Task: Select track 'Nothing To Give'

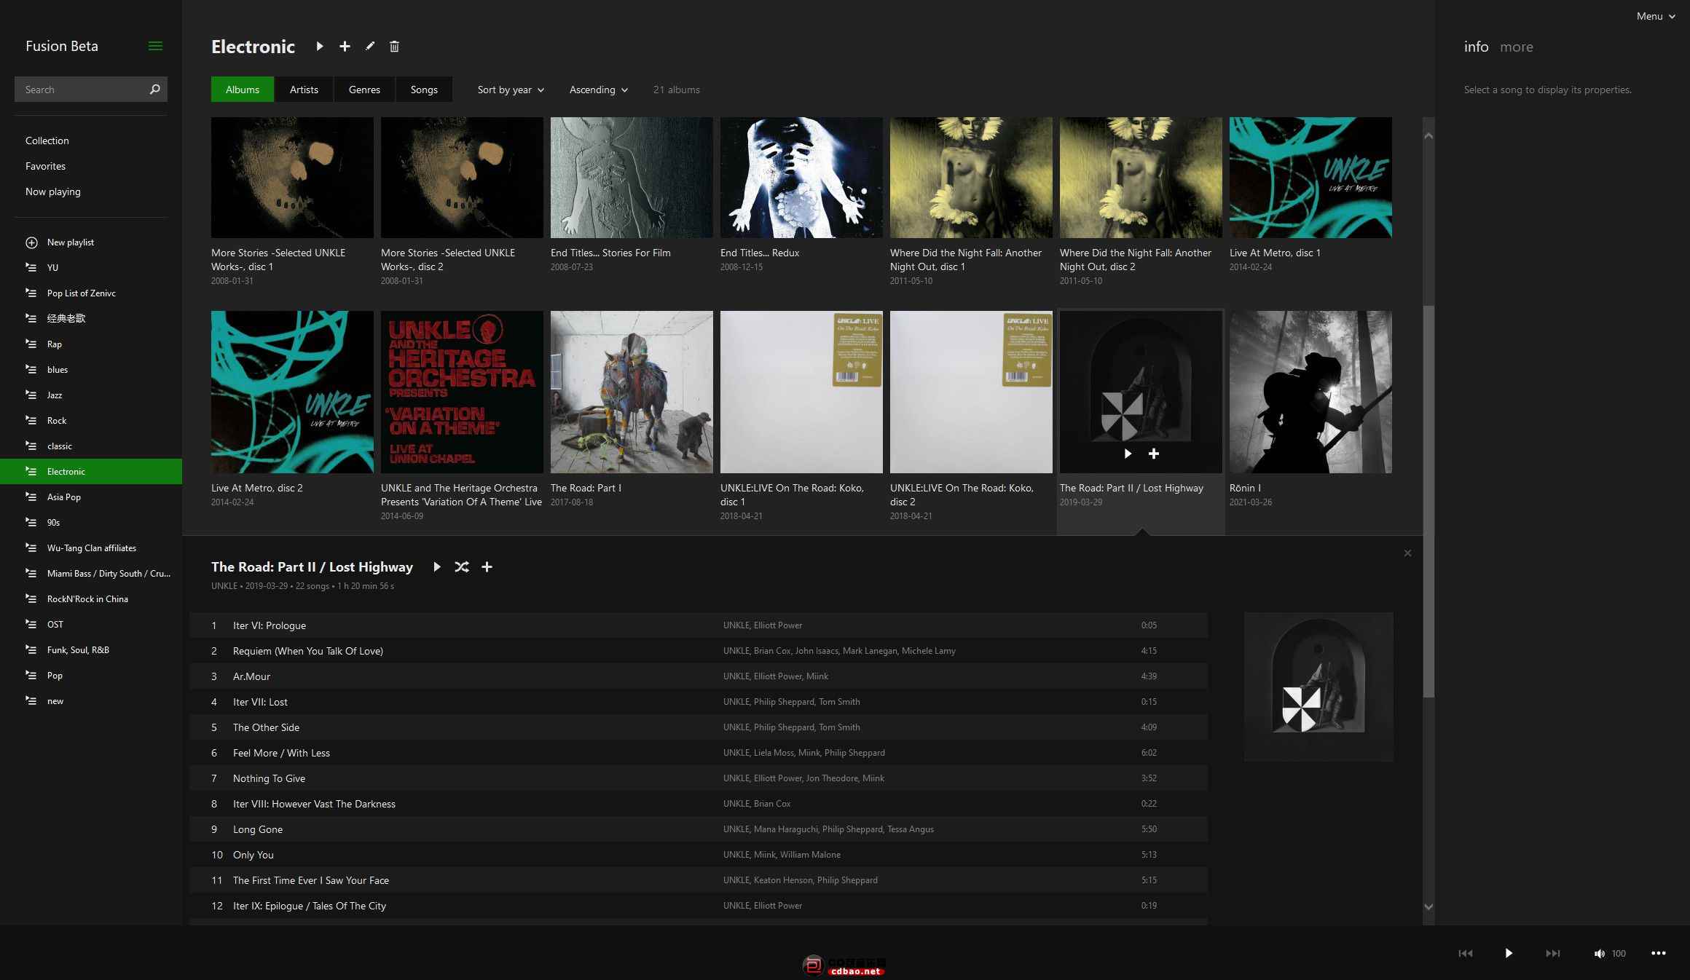Action: pos(699,778)
